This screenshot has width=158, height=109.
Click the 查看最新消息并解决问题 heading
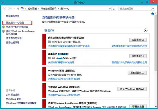coord(58,17)
